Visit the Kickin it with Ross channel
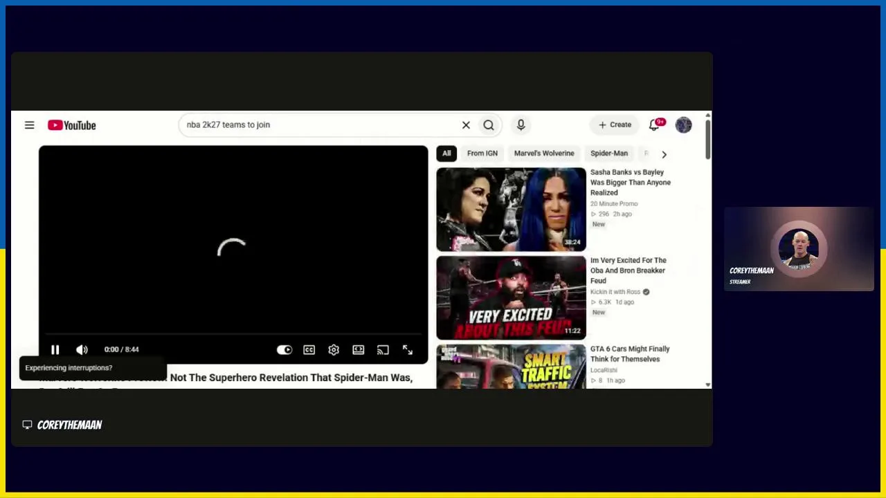Image resolution: width=886 pixels, height=498 pixels. pos(615,292)
